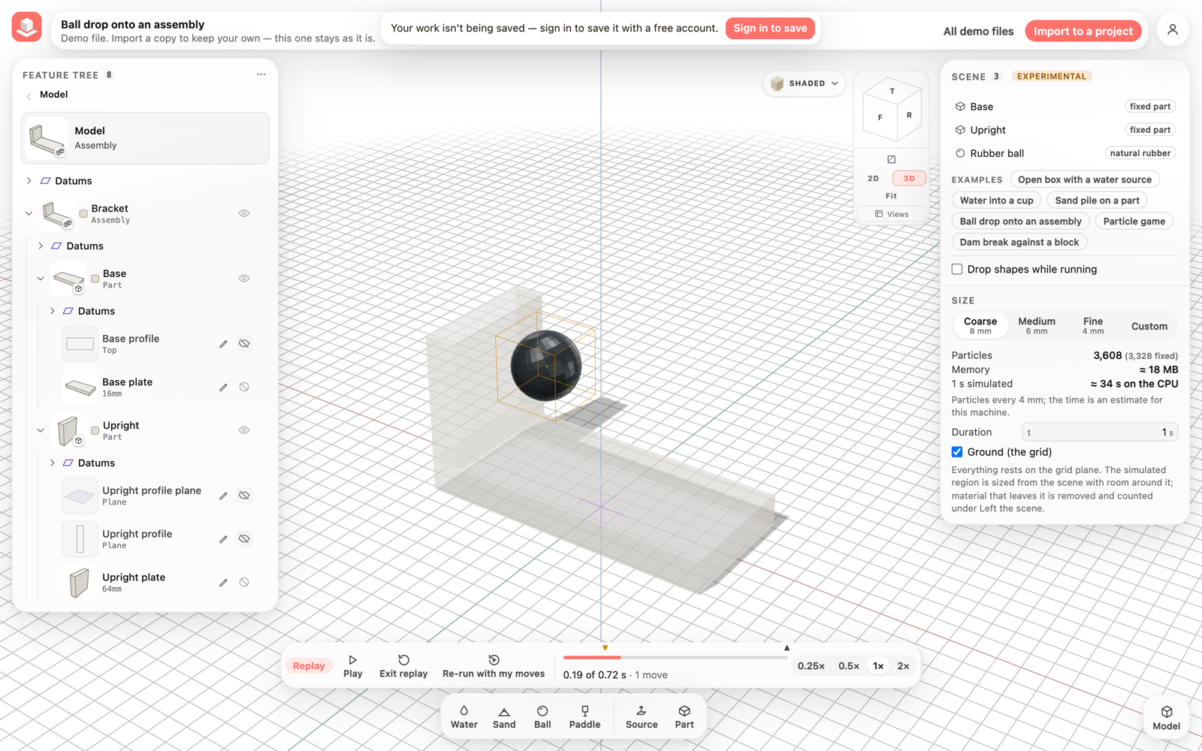Toggle visibility of Bracket assembly
The width and height of the screenshot is (1202, 751).
(x=244, y=213)
